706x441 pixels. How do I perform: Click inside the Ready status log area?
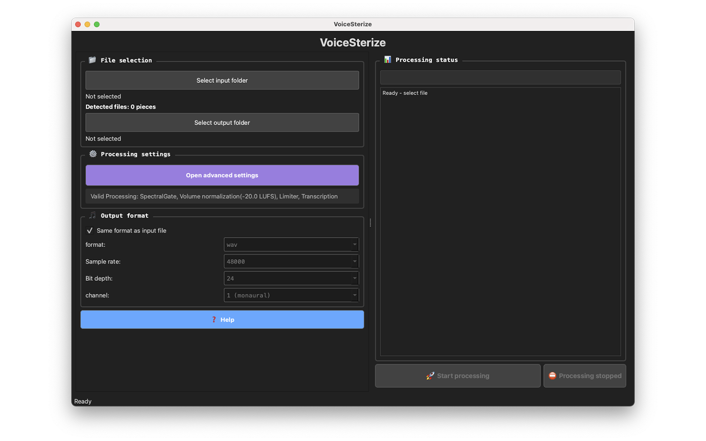coord(501,220)
